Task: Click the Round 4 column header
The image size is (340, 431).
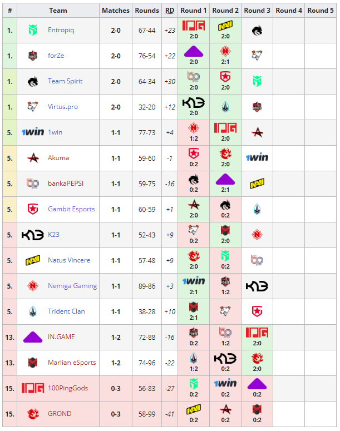Action: point(289,10)
